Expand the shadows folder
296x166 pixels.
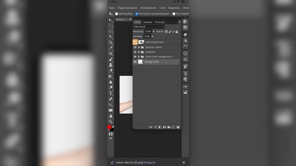click(x=139, y=52)
